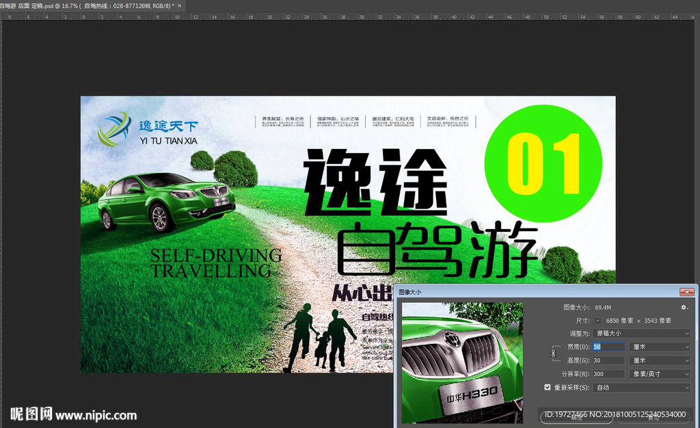Select the height input field showing 30

[608, 360]
